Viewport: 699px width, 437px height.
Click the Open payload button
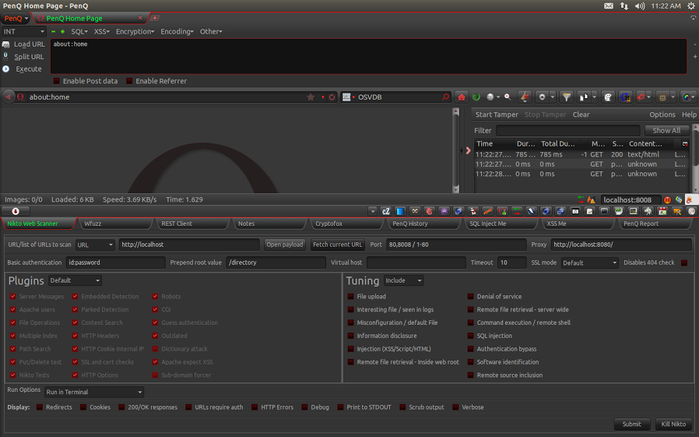284,245
